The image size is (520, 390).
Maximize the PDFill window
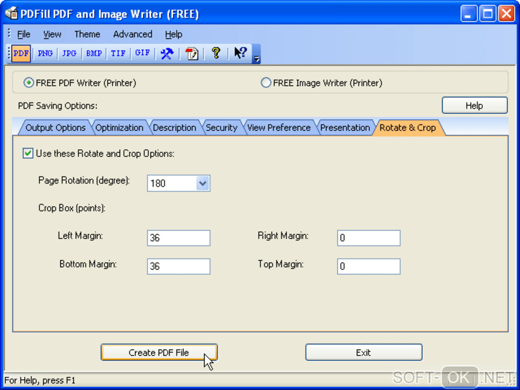coord(488,14)
